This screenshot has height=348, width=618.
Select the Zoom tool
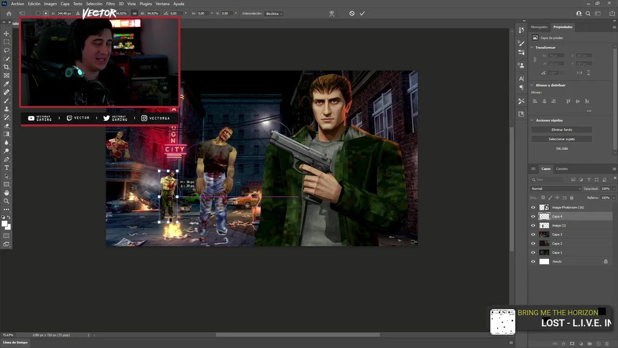[x=7, y=201]
